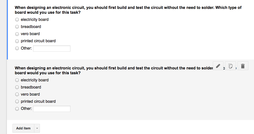
Task: Select 'printed circuit board' in first question
Action: click(17, 41)
